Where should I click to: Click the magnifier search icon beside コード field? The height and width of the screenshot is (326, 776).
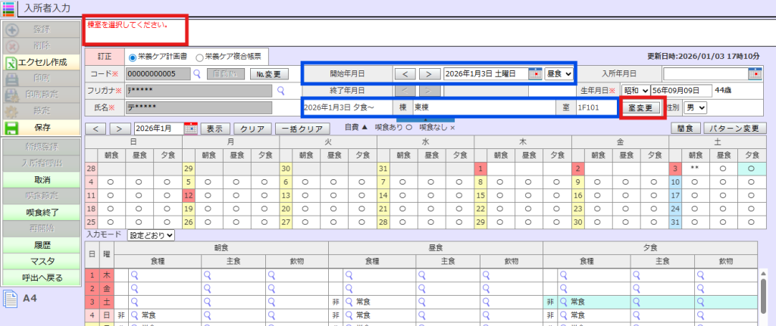(196, 74)
